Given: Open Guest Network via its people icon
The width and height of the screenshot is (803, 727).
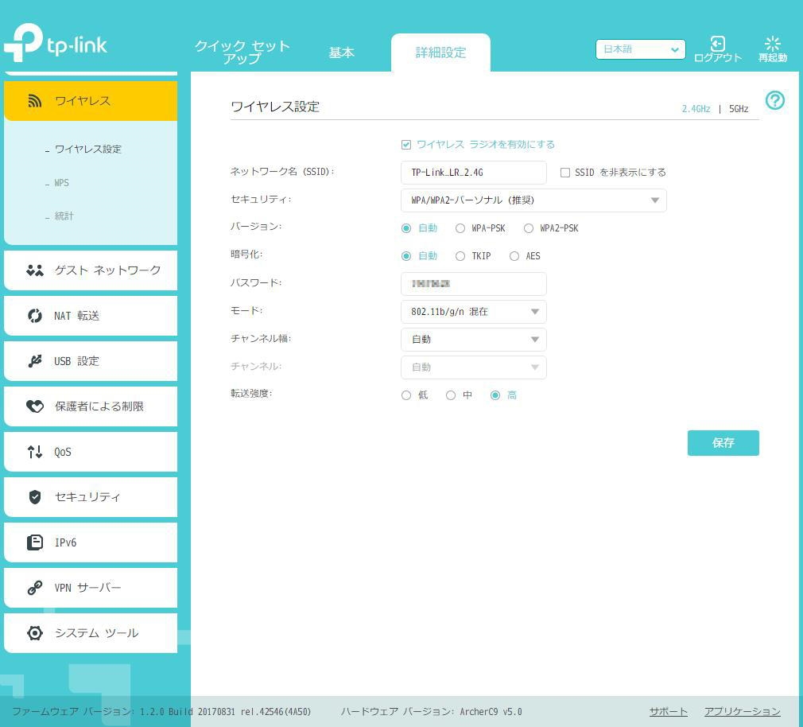Looking at the screenshot, I should coord(35,270).
